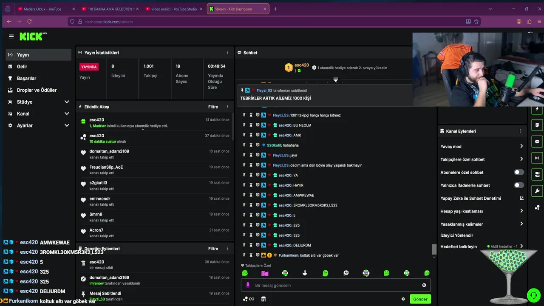This screenshot has width=544, height=306.
Task: Switch to Madara Olduk YouTube tab
Action: click(x=45, y=9)
